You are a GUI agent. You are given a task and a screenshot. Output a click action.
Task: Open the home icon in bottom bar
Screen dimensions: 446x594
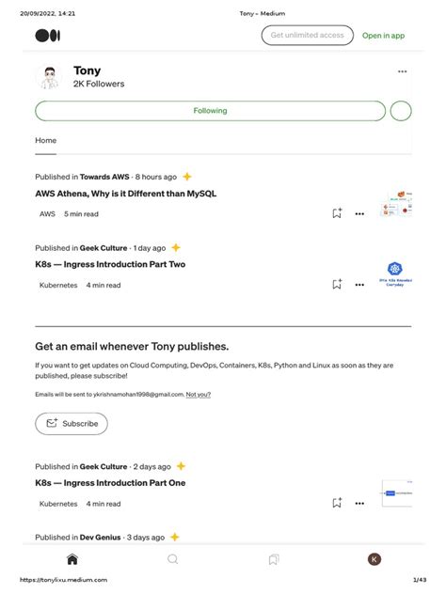coord(72,559)
